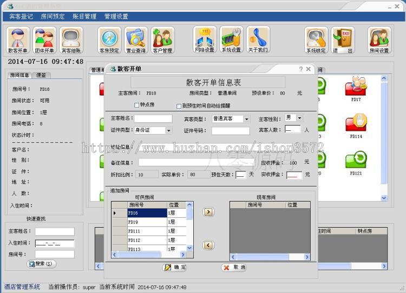Click the help question mark in 散客开单 dialog
This screenshot has width=406, height=293.
(x=300, y=69)
